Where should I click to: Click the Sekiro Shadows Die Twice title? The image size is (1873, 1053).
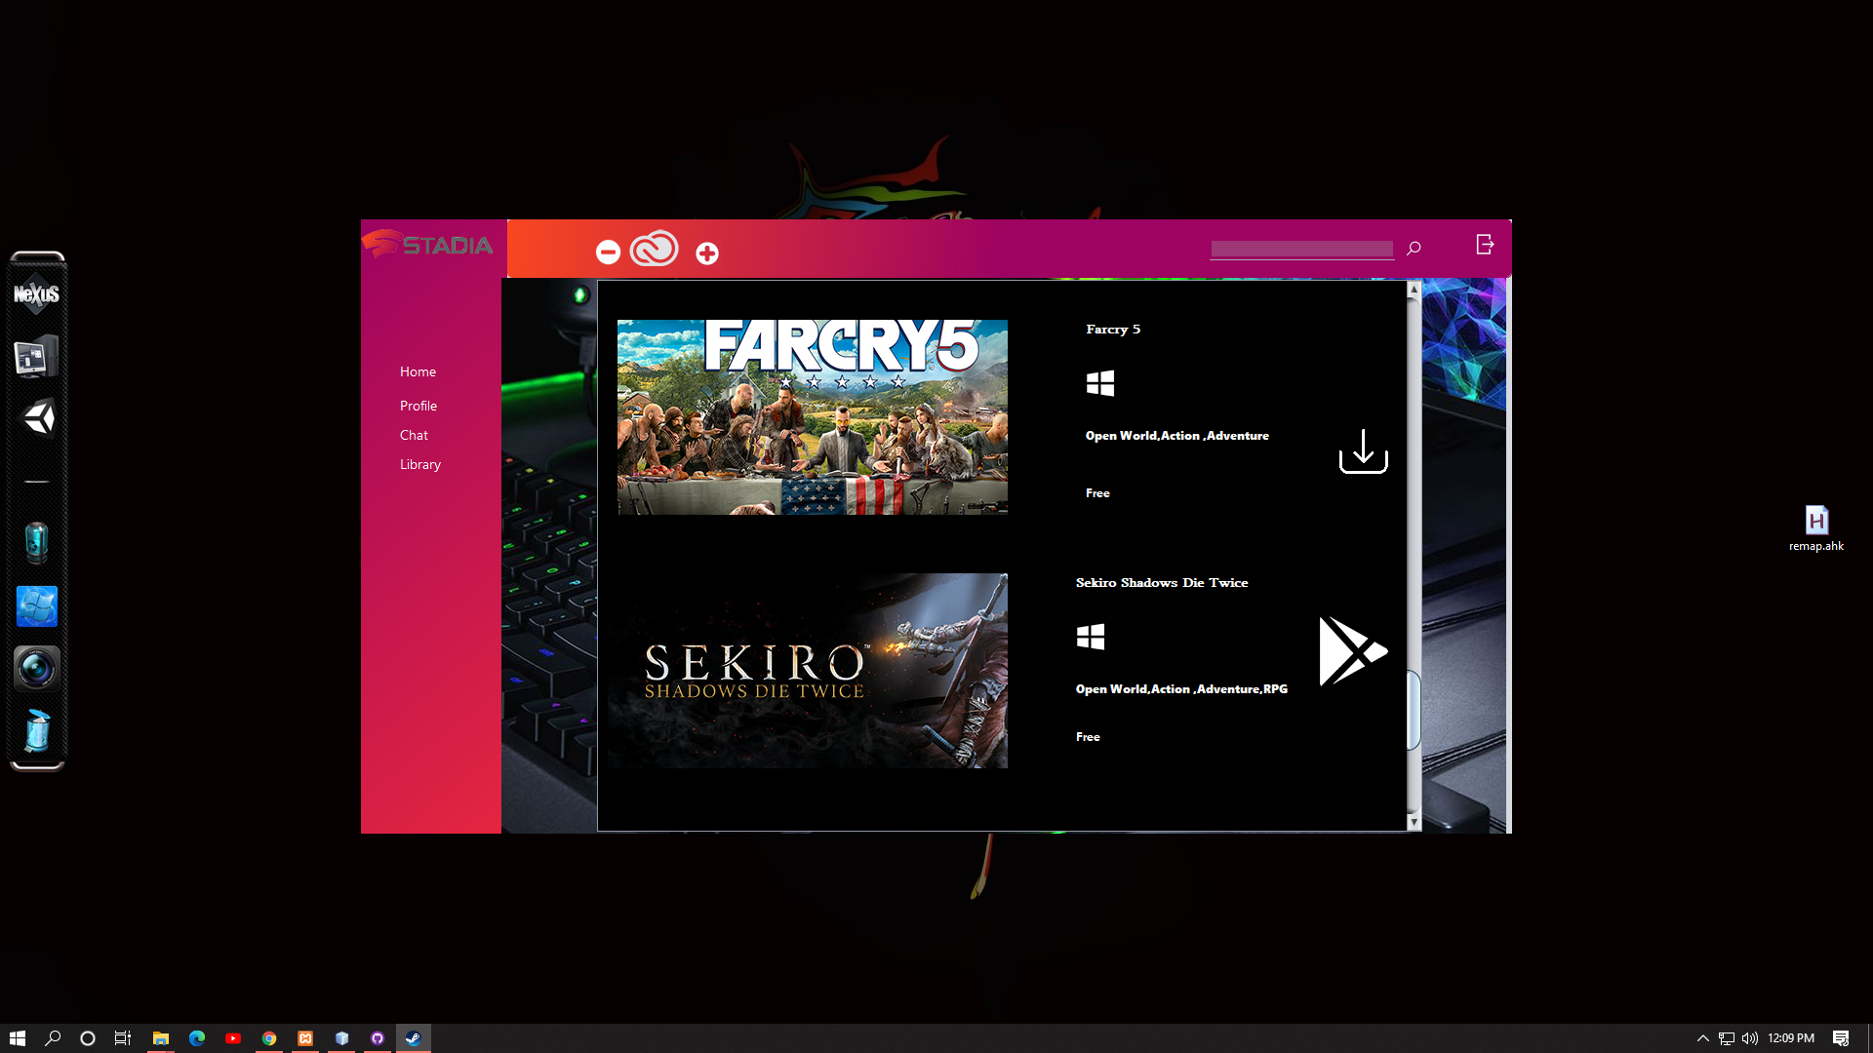1162,583
